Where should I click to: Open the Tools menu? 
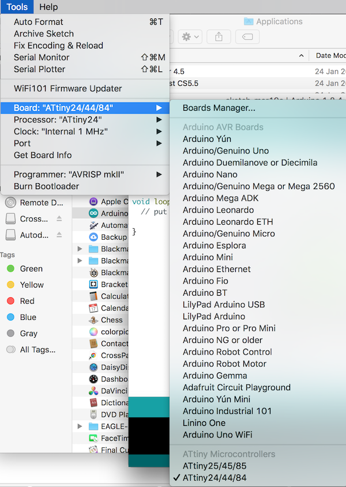(17, 7)
